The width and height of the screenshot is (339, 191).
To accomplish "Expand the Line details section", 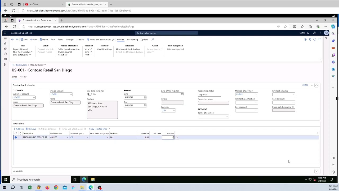I will [x=316, y=171].
